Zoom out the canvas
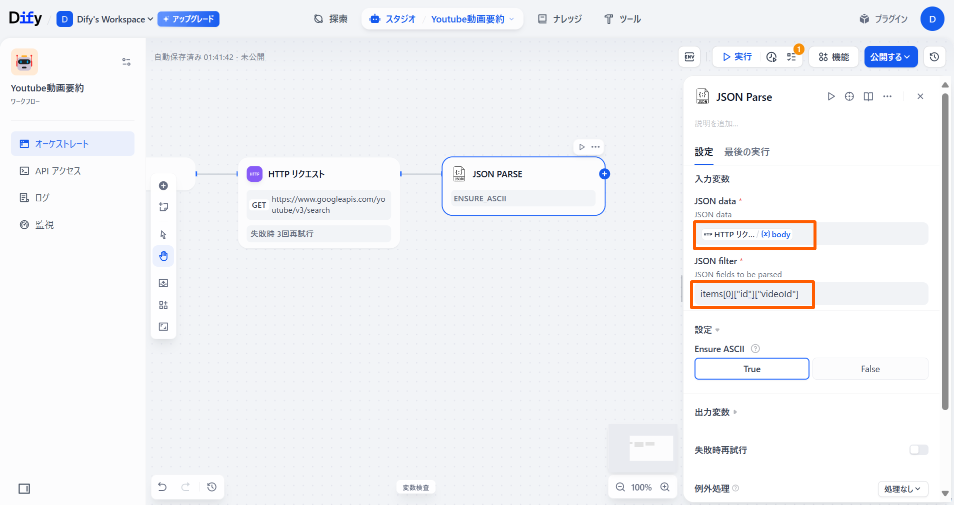Viewport: 954px width, 505px height. [x=620, y=487]
